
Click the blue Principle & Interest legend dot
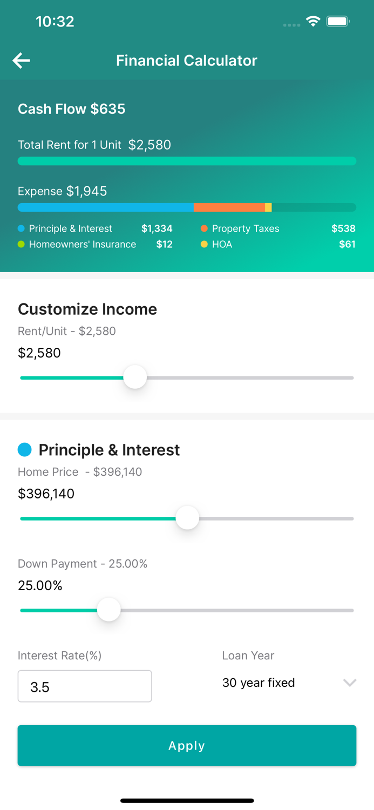[x=21, y=228]
